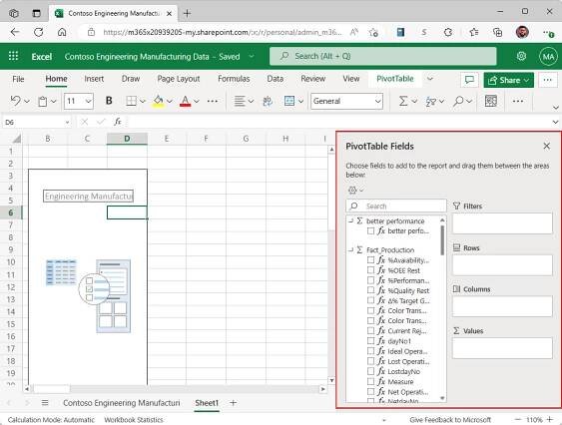This screenshot has width=562, height=425.
Task: Expand the formula bar chevron
Action: click(x=555, y=122)
